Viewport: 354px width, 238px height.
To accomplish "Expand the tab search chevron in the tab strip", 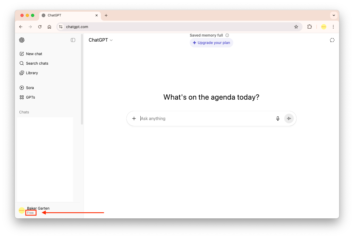I will pos(334,15).
